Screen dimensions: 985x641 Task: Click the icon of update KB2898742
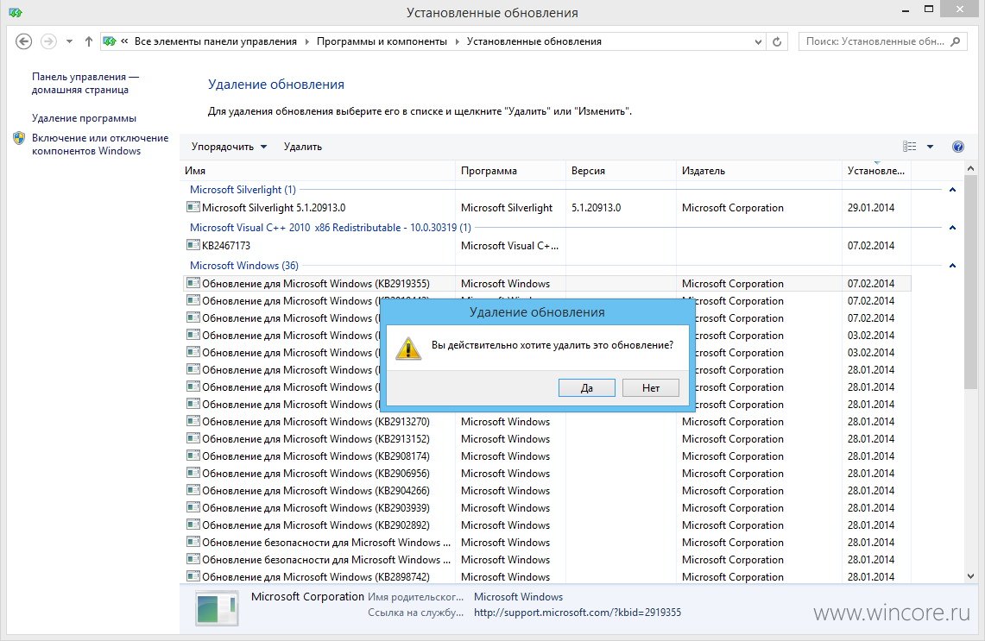point(193,576)
